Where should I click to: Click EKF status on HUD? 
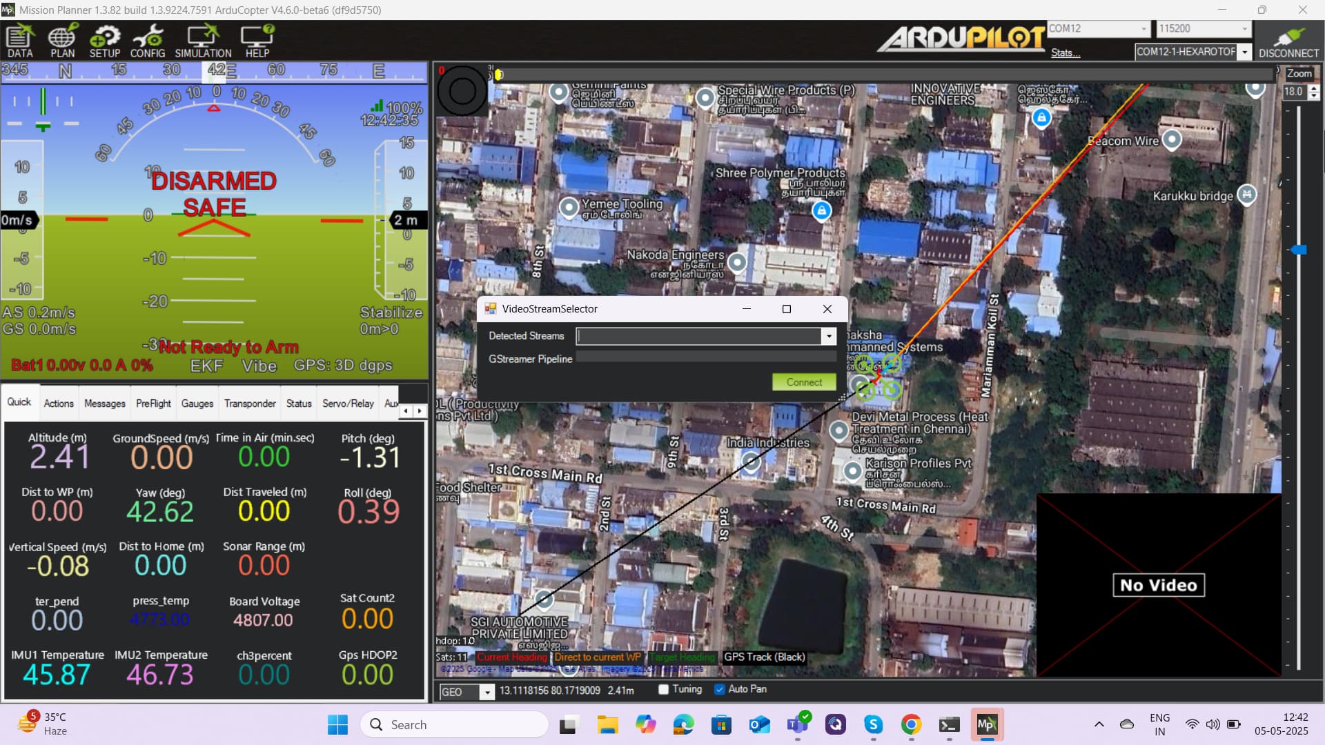click(x=206, y=366)
